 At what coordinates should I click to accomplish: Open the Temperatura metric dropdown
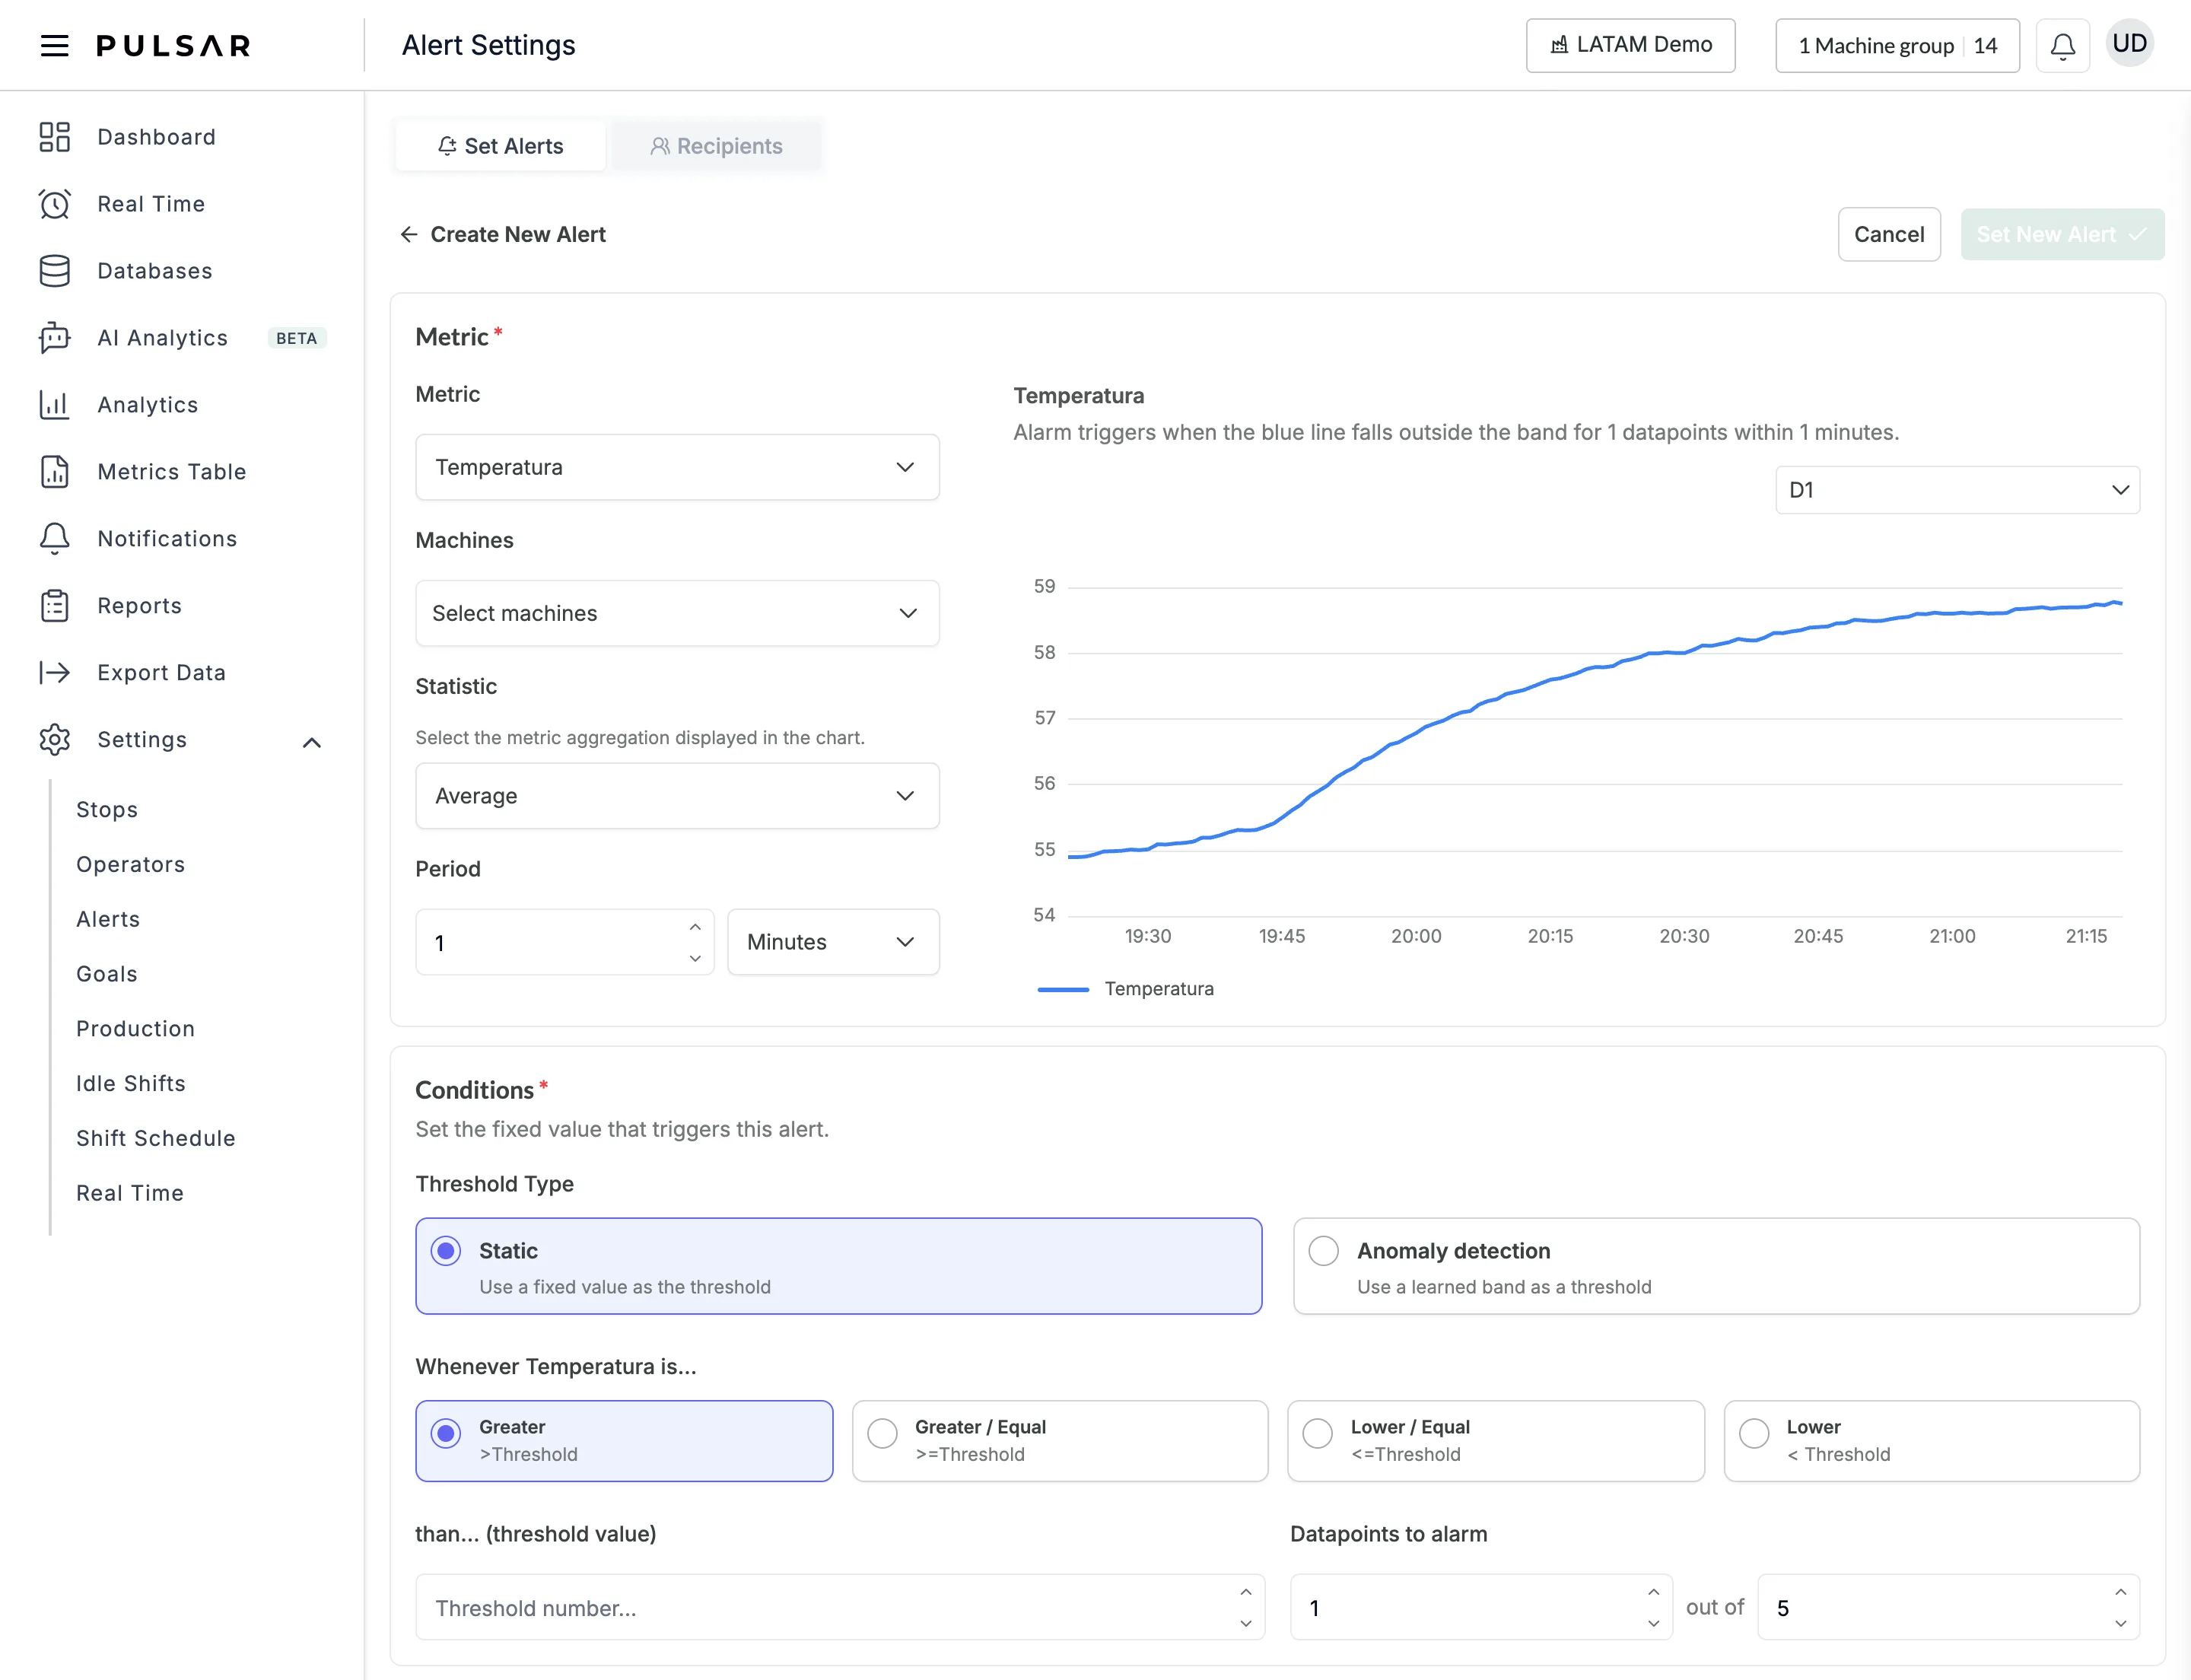pos(677,467)
